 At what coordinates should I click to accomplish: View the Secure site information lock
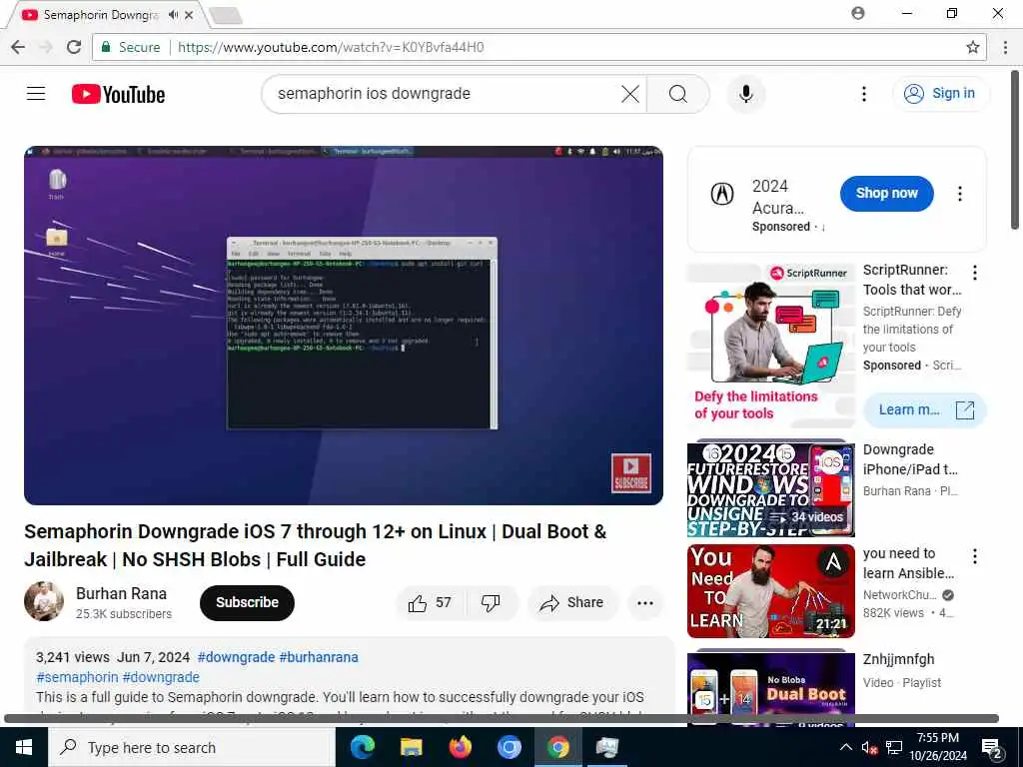pos(130,47)
